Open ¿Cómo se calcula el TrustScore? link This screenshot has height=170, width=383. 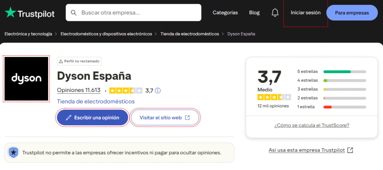point(312,125)
